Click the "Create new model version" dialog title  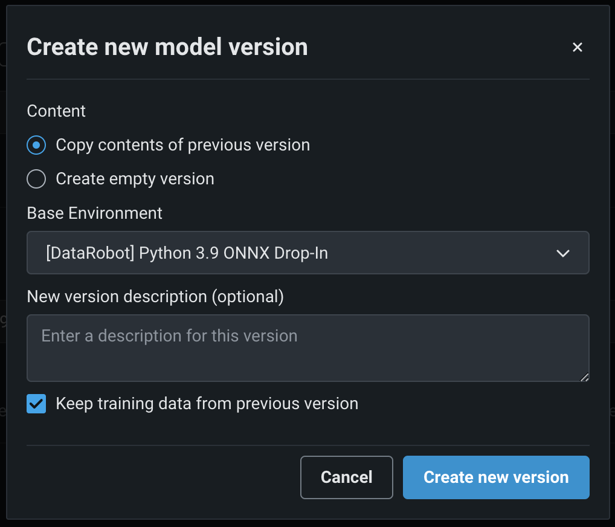[x=167, y=47]
